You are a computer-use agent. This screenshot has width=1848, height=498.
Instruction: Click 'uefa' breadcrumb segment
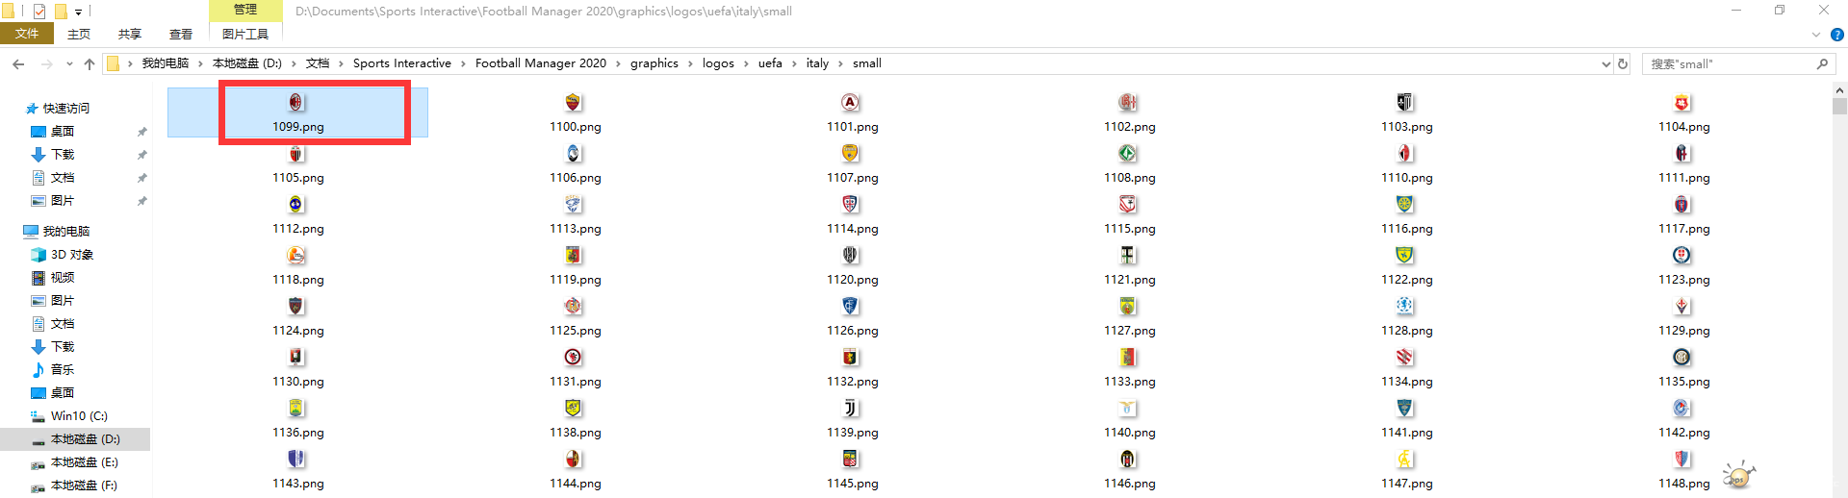(x=770, y=63)
